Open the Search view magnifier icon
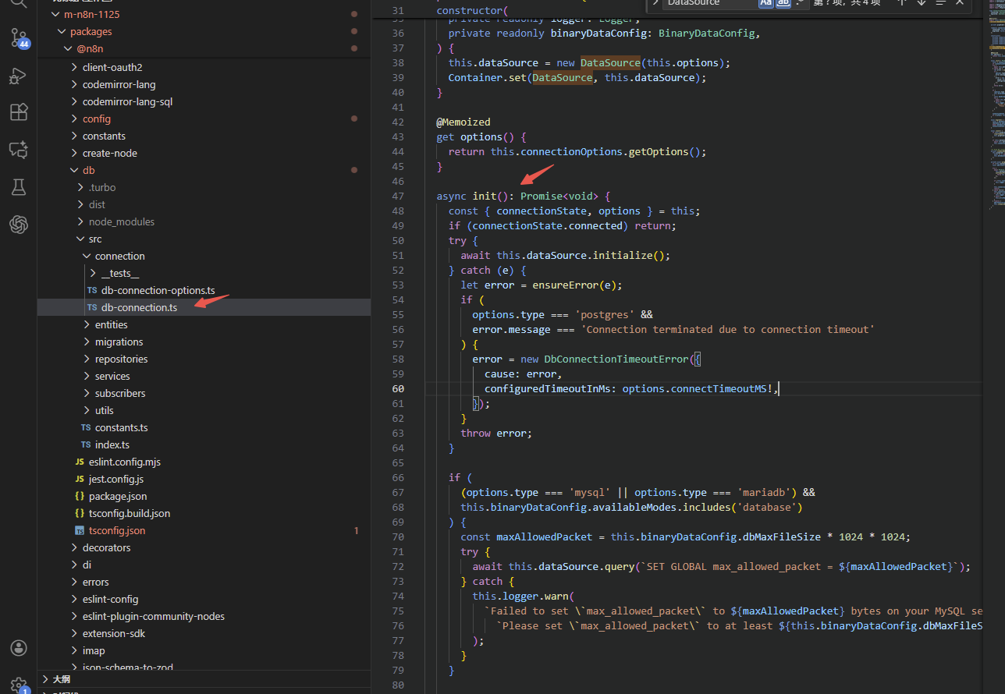Screen dimensions: 1005x694 18,5
